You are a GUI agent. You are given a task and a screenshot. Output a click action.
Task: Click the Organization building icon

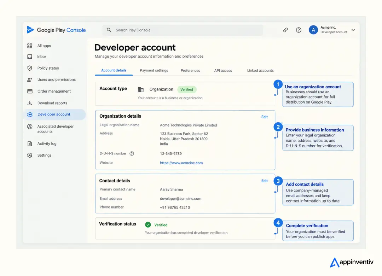(140, 89)
